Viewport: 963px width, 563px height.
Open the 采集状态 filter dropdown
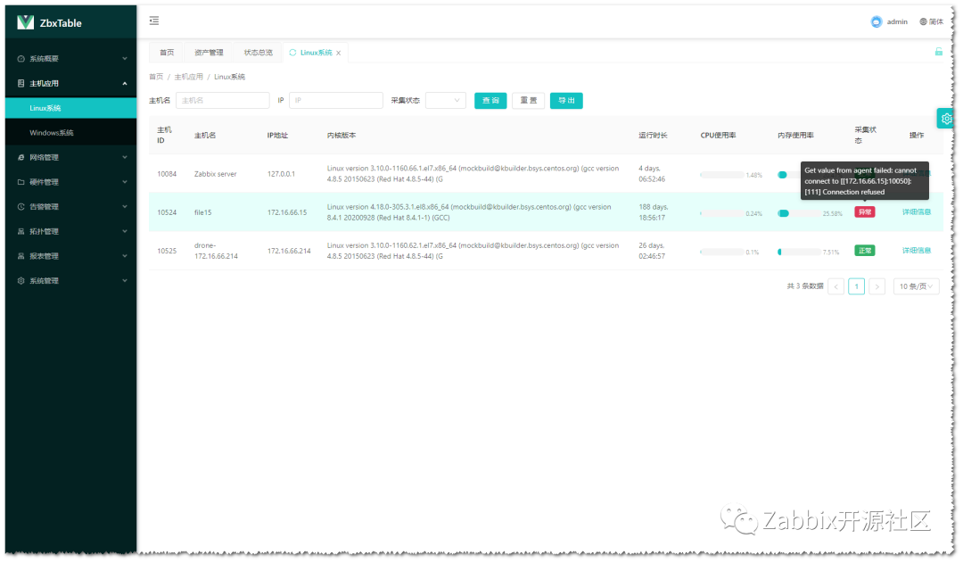point(445,100)
